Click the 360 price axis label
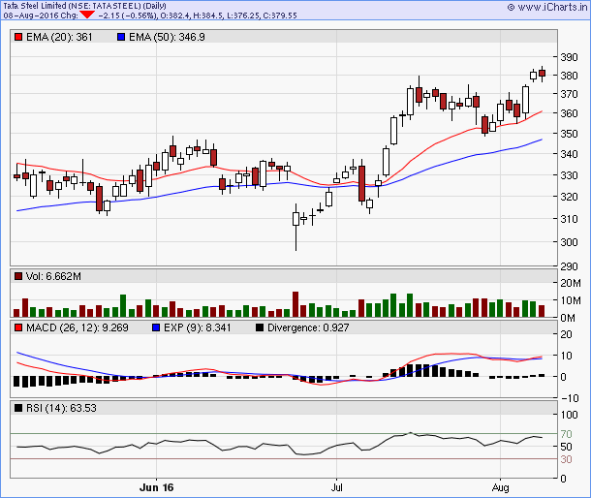This screenshot has height=498, width=591. 569,113
